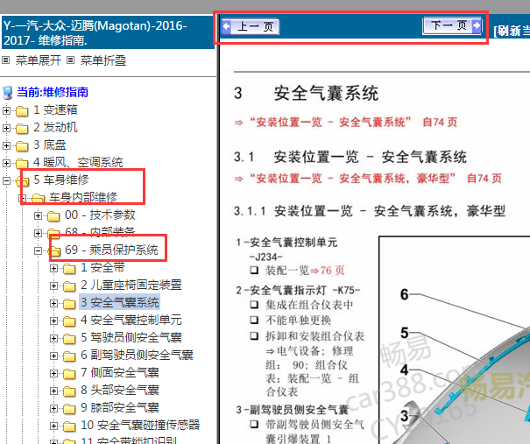Expand the 00 - 技术参数 node
The image size is (530, 444).
point(39,215)
